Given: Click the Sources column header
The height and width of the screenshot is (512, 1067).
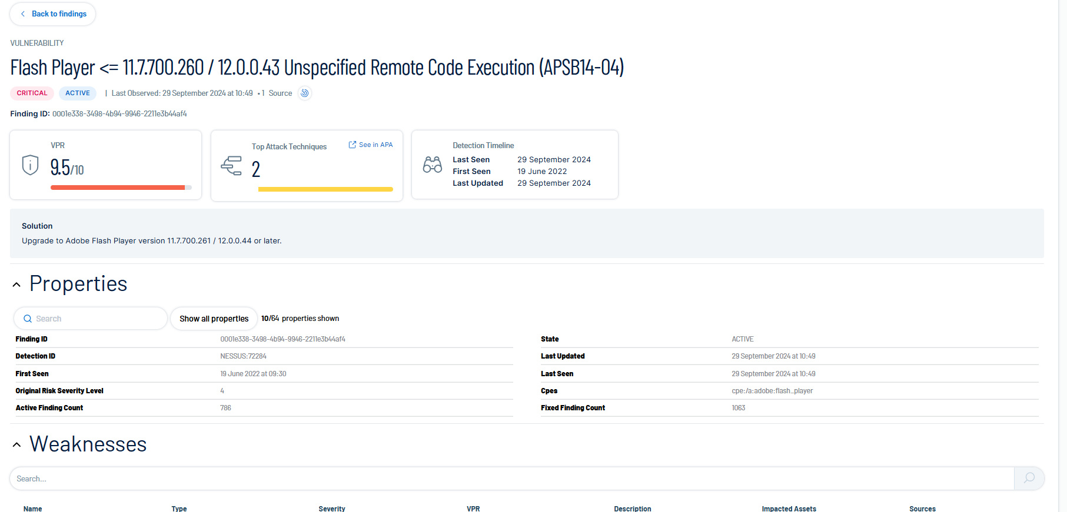Looking at the screenshot, I should point(922,508).
